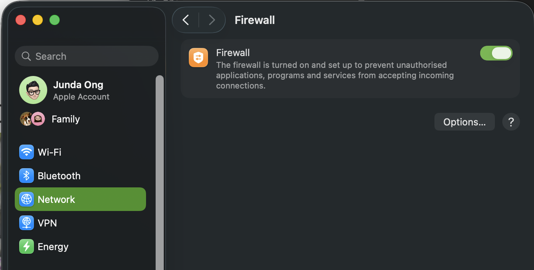Click the Junda Ong profile avatar
This screenshot has width=534, height=270.
(33, 90)
